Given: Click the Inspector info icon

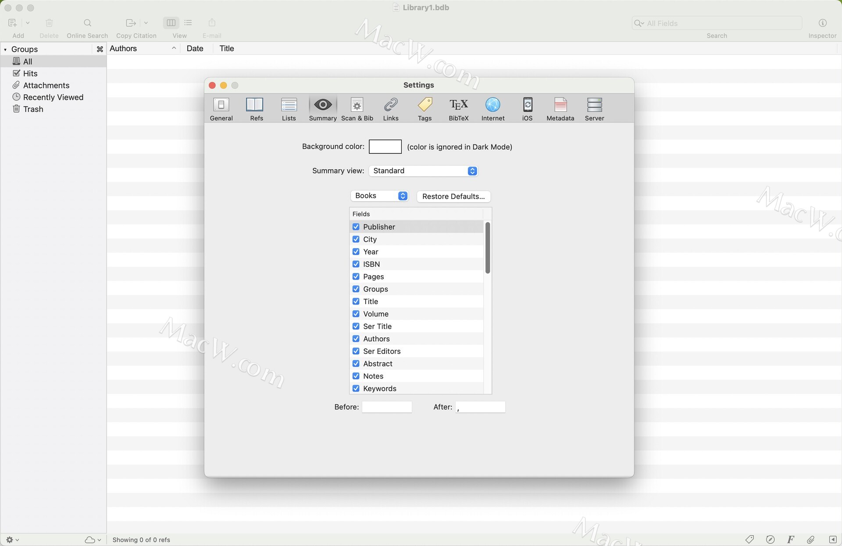Looking at the screenshot, I should click(822, 23).
